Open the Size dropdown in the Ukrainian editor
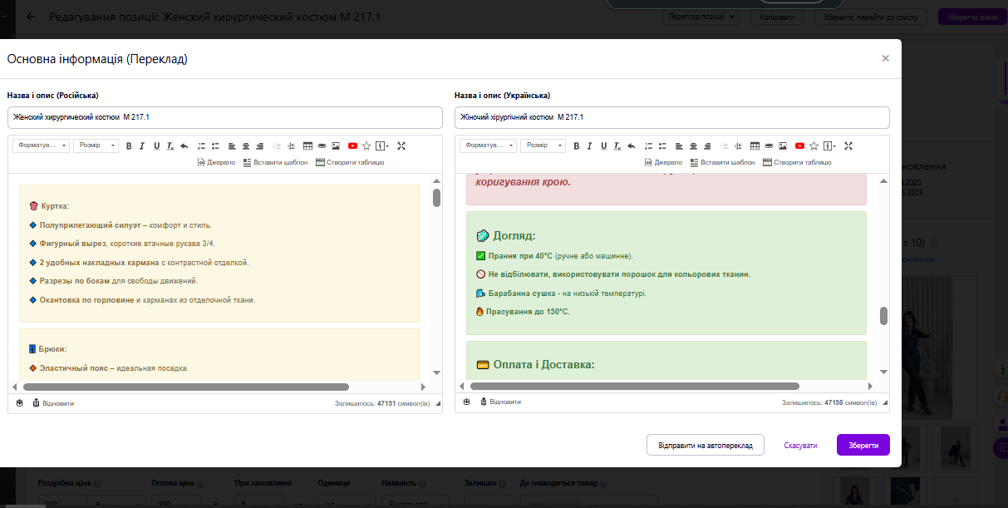 (543, 145)
